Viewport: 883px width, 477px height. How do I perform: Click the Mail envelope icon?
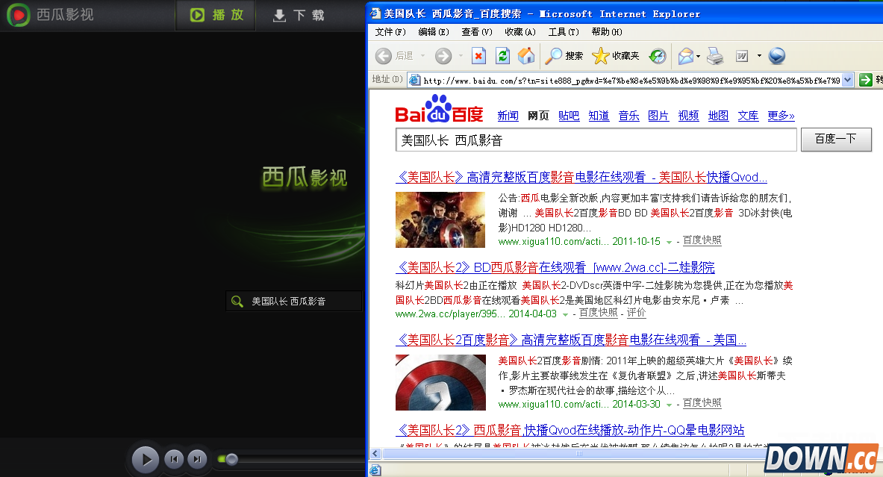[684, 56]
